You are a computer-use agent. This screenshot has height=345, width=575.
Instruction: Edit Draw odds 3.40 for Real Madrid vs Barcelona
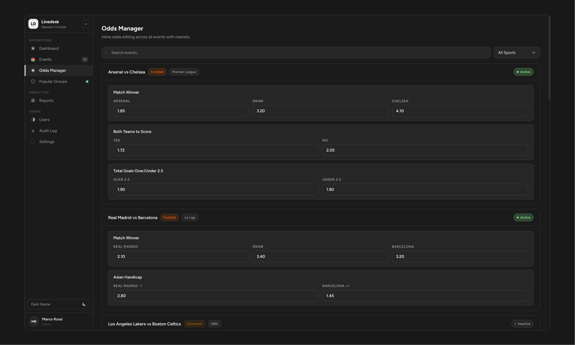pyautogui.click(x=320, y=256)
